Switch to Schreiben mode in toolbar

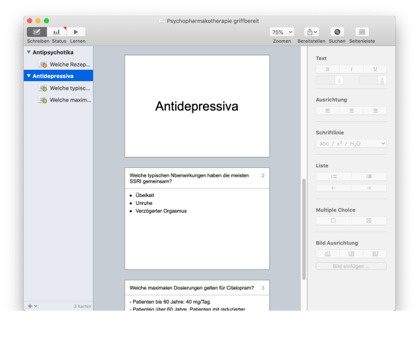[37, 32]
